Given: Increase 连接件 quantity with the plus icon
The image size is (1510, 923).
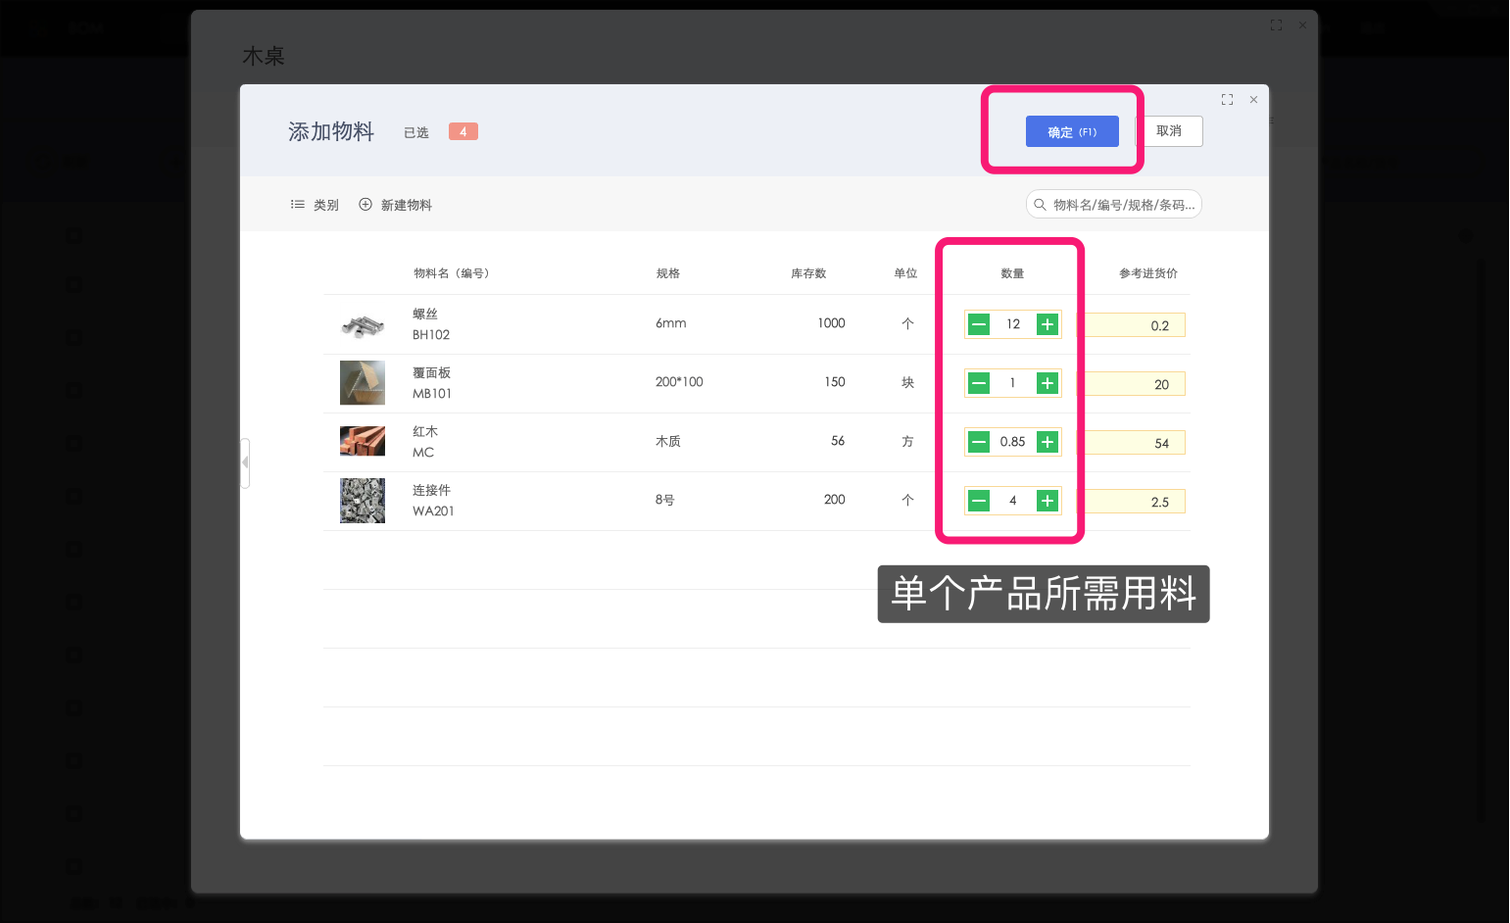Looking at the screenshot, I should [x=1047, y=500].
